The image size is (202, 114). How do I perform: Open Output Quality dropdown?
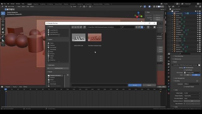coord(192,96)
